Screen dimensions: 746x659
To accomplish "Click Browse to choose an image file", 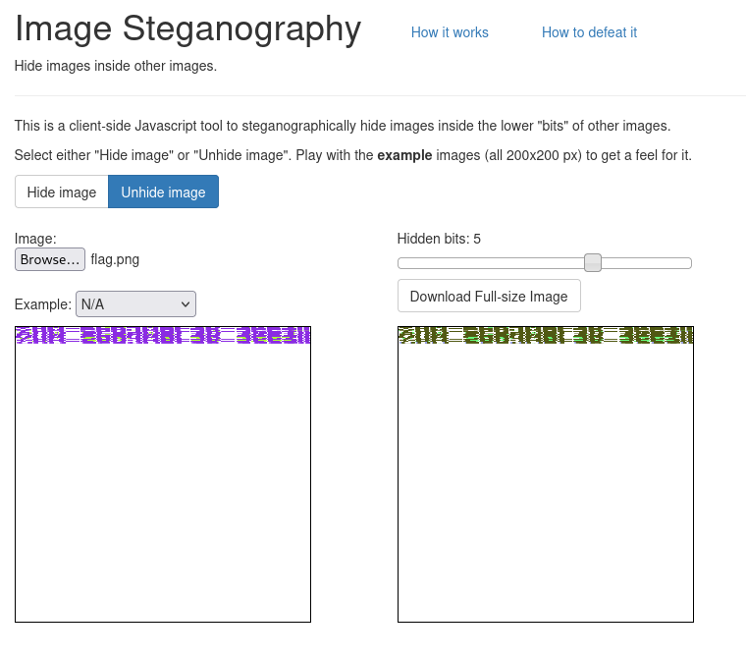I will click(x=50, y=259).
